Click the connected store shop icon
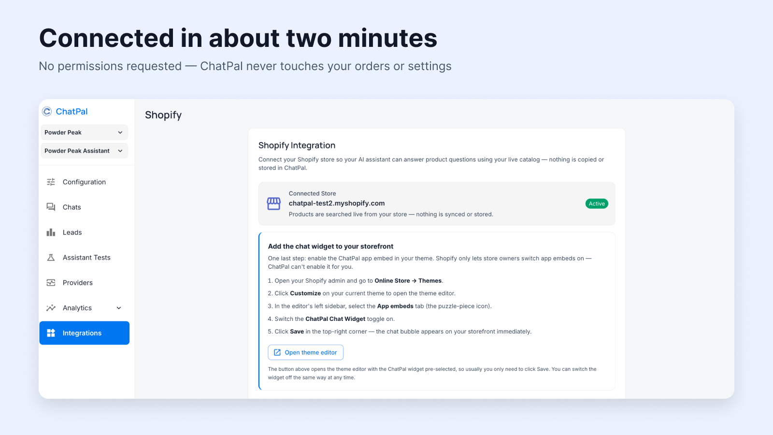The height and width of the screenshot is (435, 773). [x=274, y=204]
